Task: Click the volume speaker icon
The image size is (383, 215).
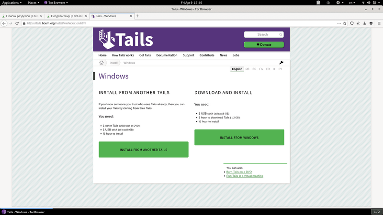Action: [369, 3]
